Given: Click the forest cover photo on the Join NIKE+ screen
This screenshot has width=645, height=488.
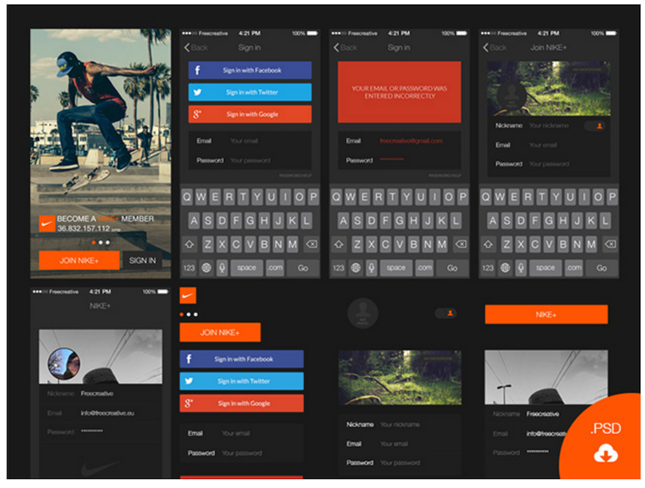Looking at the screenshot, I should [549, 89].
